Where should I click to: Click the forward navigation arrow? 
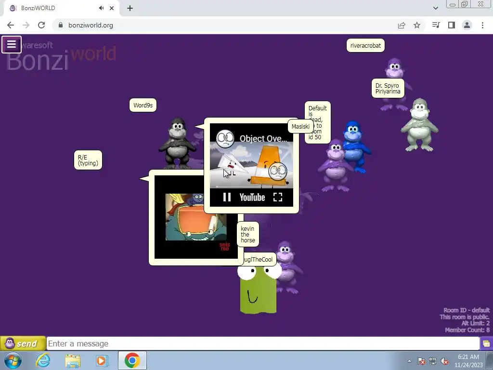26,25
